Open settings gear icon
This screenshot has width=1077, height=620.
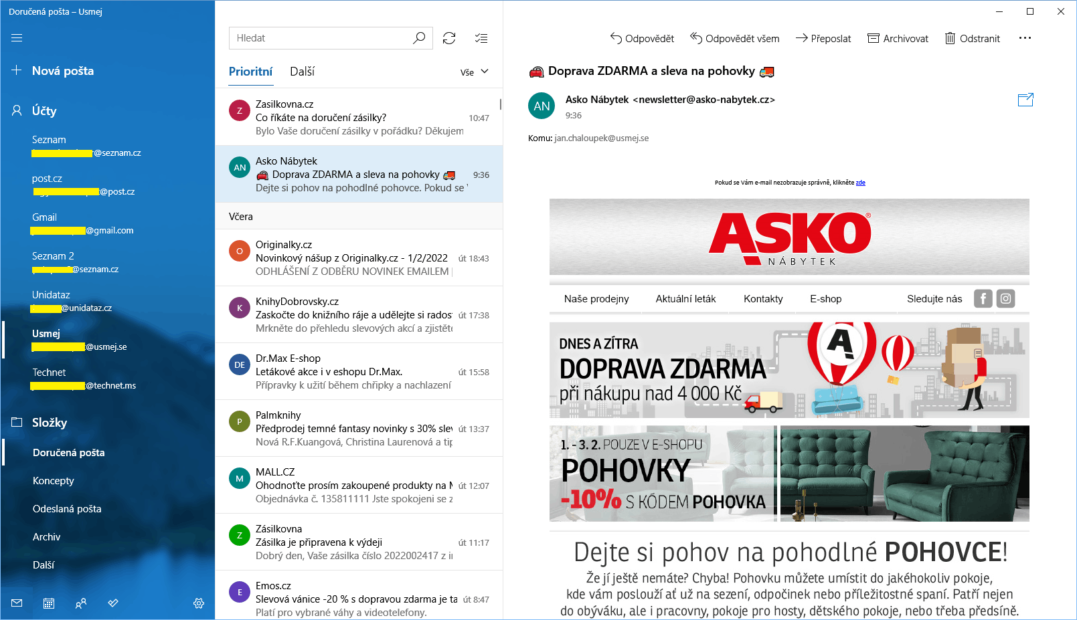click(x=199, y=603)
